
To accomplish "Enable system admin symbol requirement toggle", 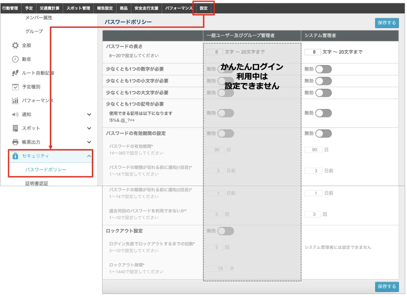I will [323, 113].
